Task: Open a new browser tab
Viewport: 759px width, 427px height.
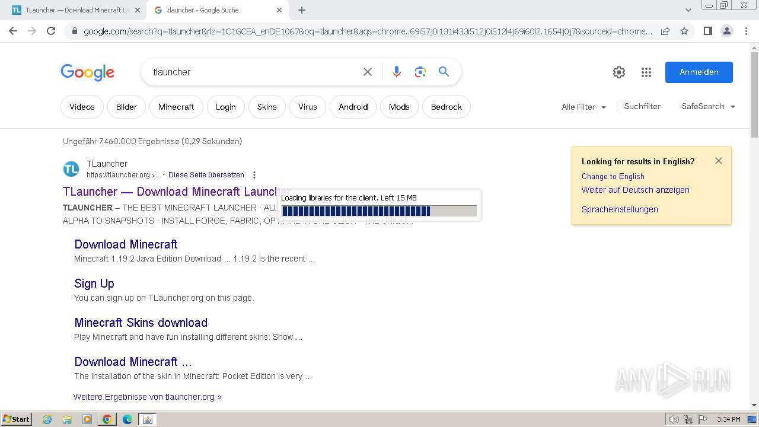Action: [302, 10]
